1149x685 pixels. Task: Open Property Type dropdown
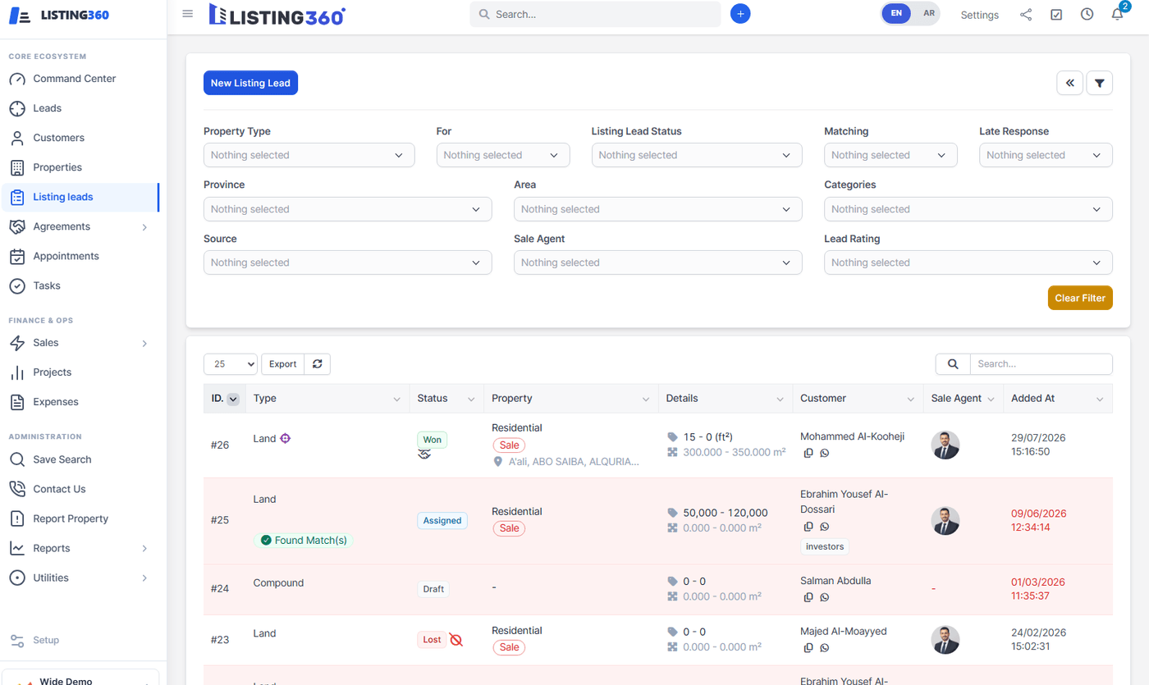click(309, 155)
